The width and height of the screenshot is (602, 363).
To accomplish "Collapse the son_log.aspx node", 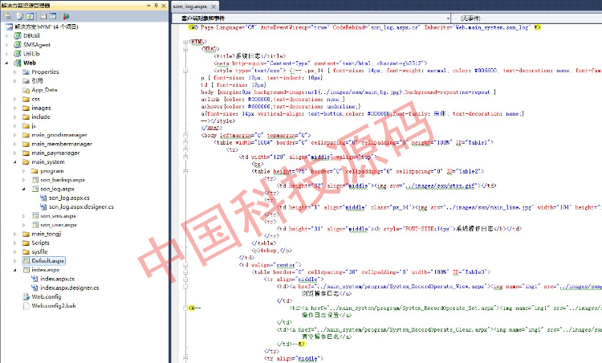I will tap(23, 189).
